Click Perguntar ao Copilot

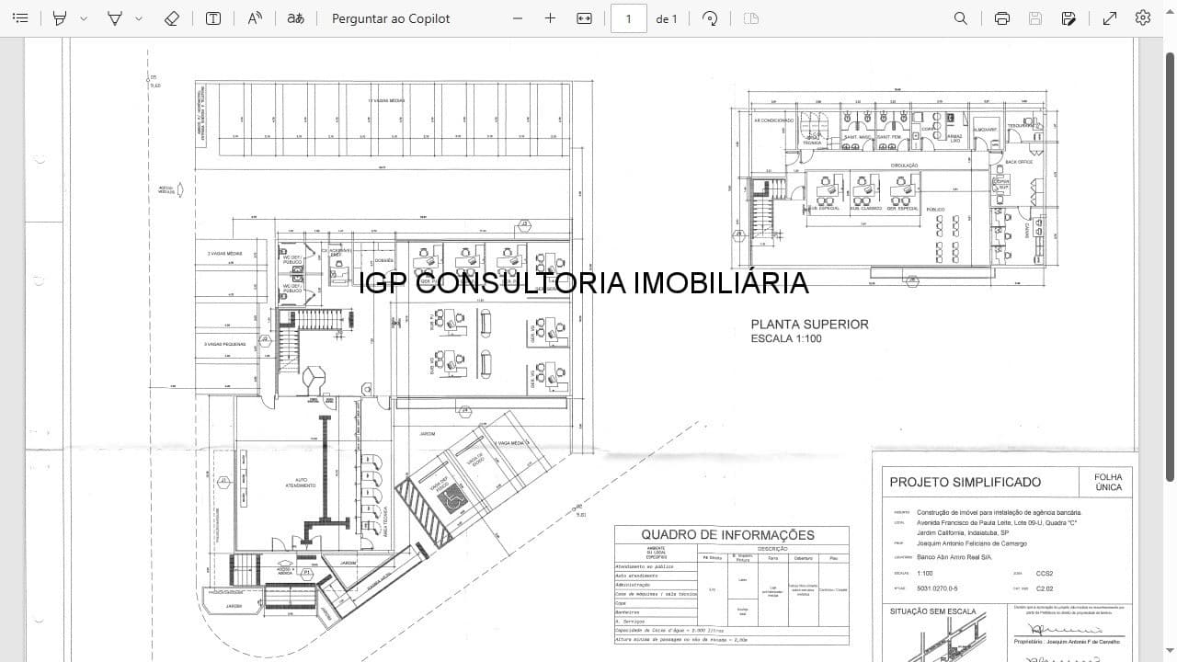pos(391,18)
